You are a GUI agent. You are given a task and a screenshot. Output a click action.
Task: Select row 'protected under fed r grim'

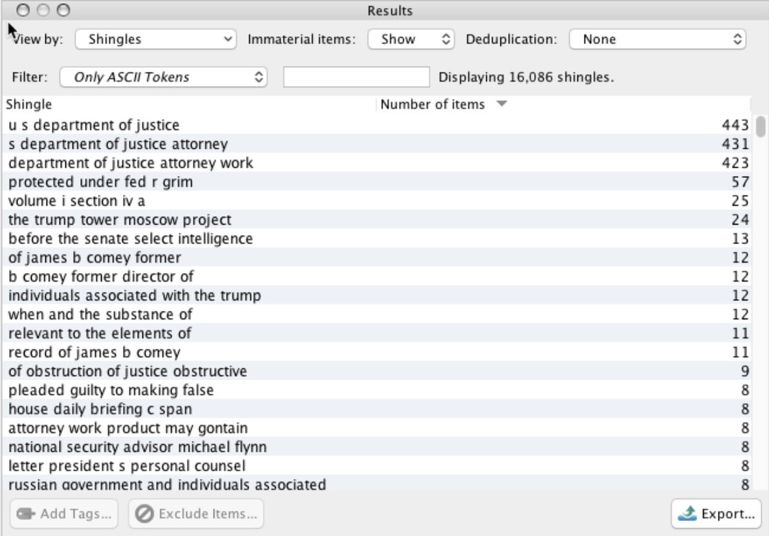(x=377, y=181)
